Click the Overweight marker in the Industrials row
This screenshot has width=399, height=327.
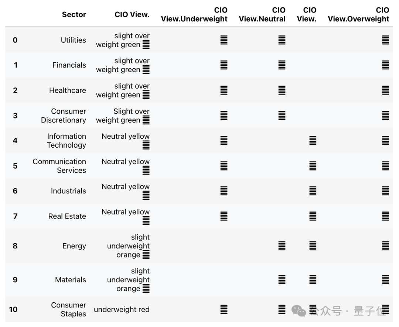point(386,191)
